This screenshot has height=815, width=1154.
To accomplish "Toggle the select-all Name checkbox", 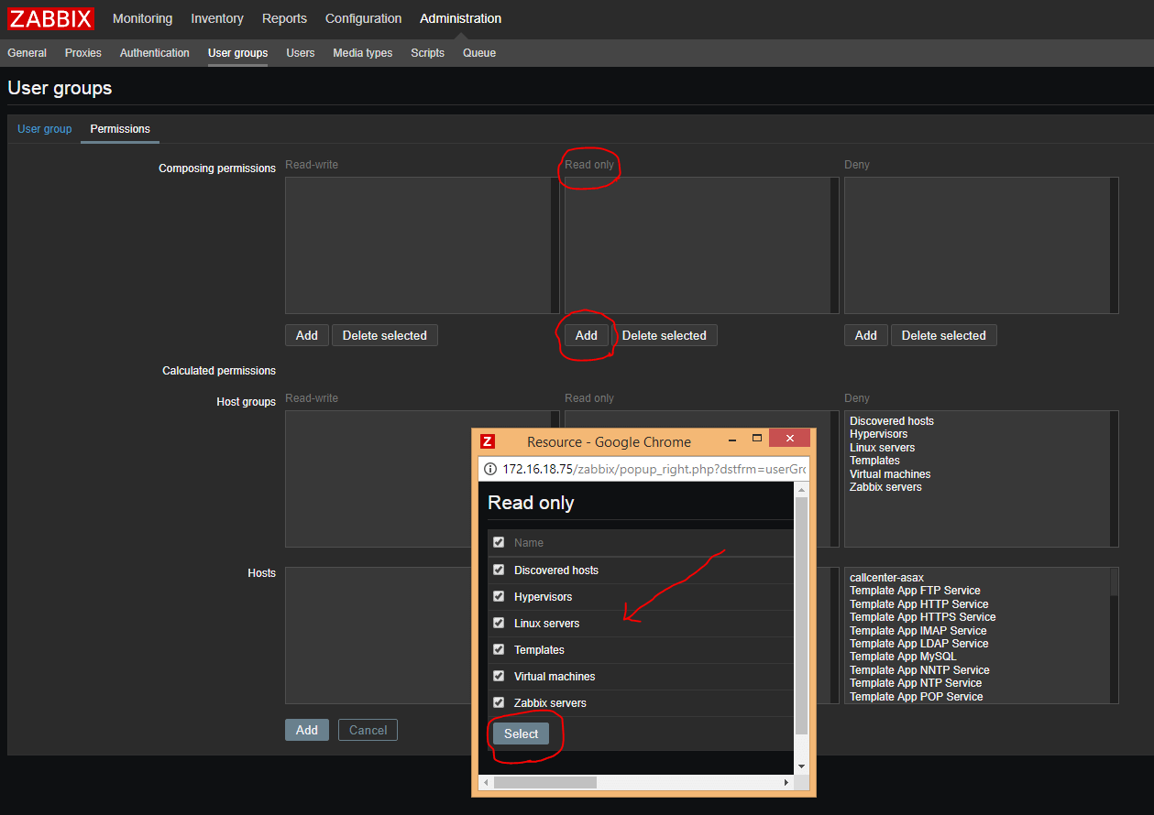I will coord(499,542).
